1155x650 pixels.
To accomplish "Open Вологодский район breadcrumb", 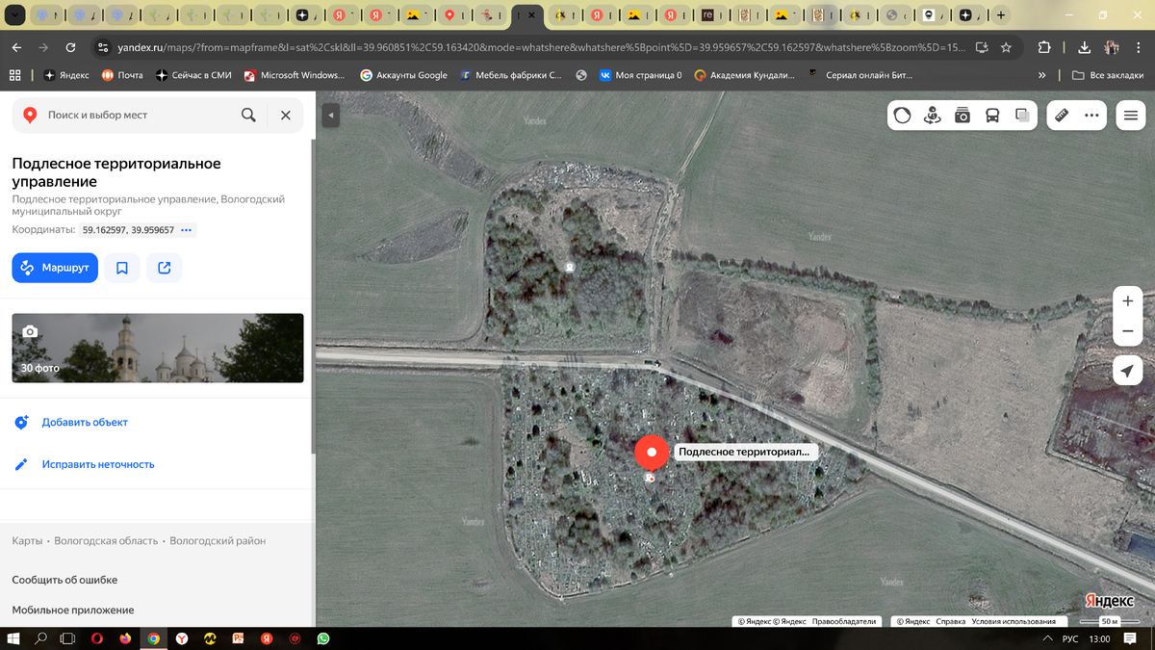I will (218, 541).
